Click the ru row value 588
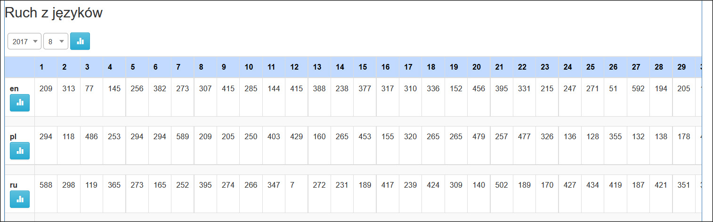Viewport: 713px width, 222px height. point(46,185)
